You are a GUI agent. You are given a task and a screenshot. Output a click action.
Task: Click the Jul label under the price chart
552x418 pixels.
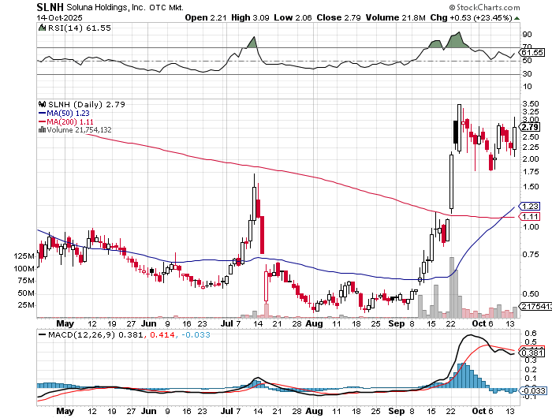pos(227,323)
